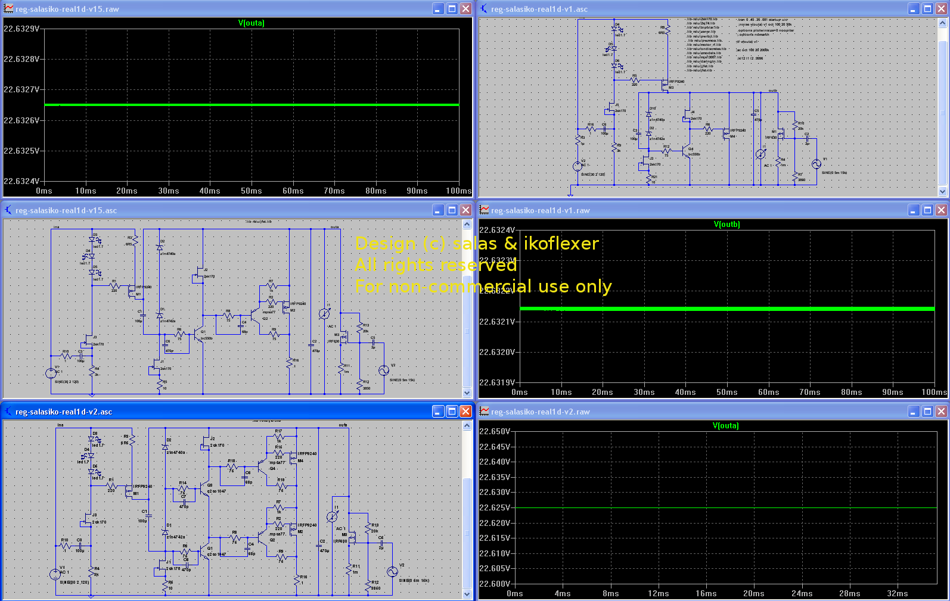Click the waveform icon of reg-salasiko-real1d-v1.raw window
Image resolution: width=950 pixels, height=601 pixels.
[484, 210]
